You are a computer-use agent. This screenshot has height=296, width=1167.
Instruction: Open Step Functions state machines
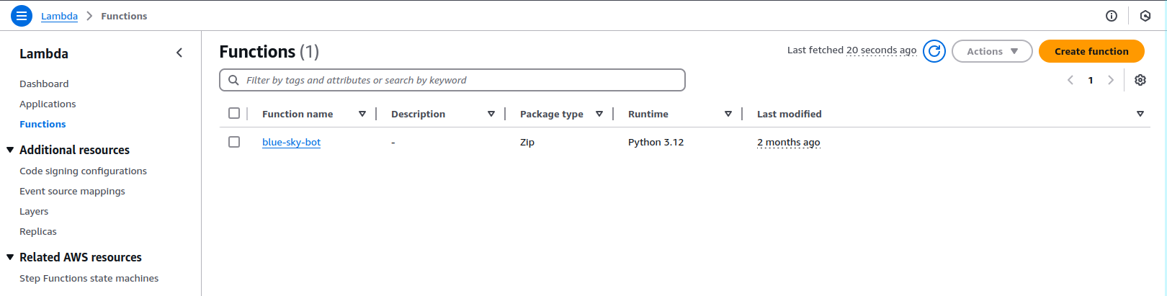point(89,278)
